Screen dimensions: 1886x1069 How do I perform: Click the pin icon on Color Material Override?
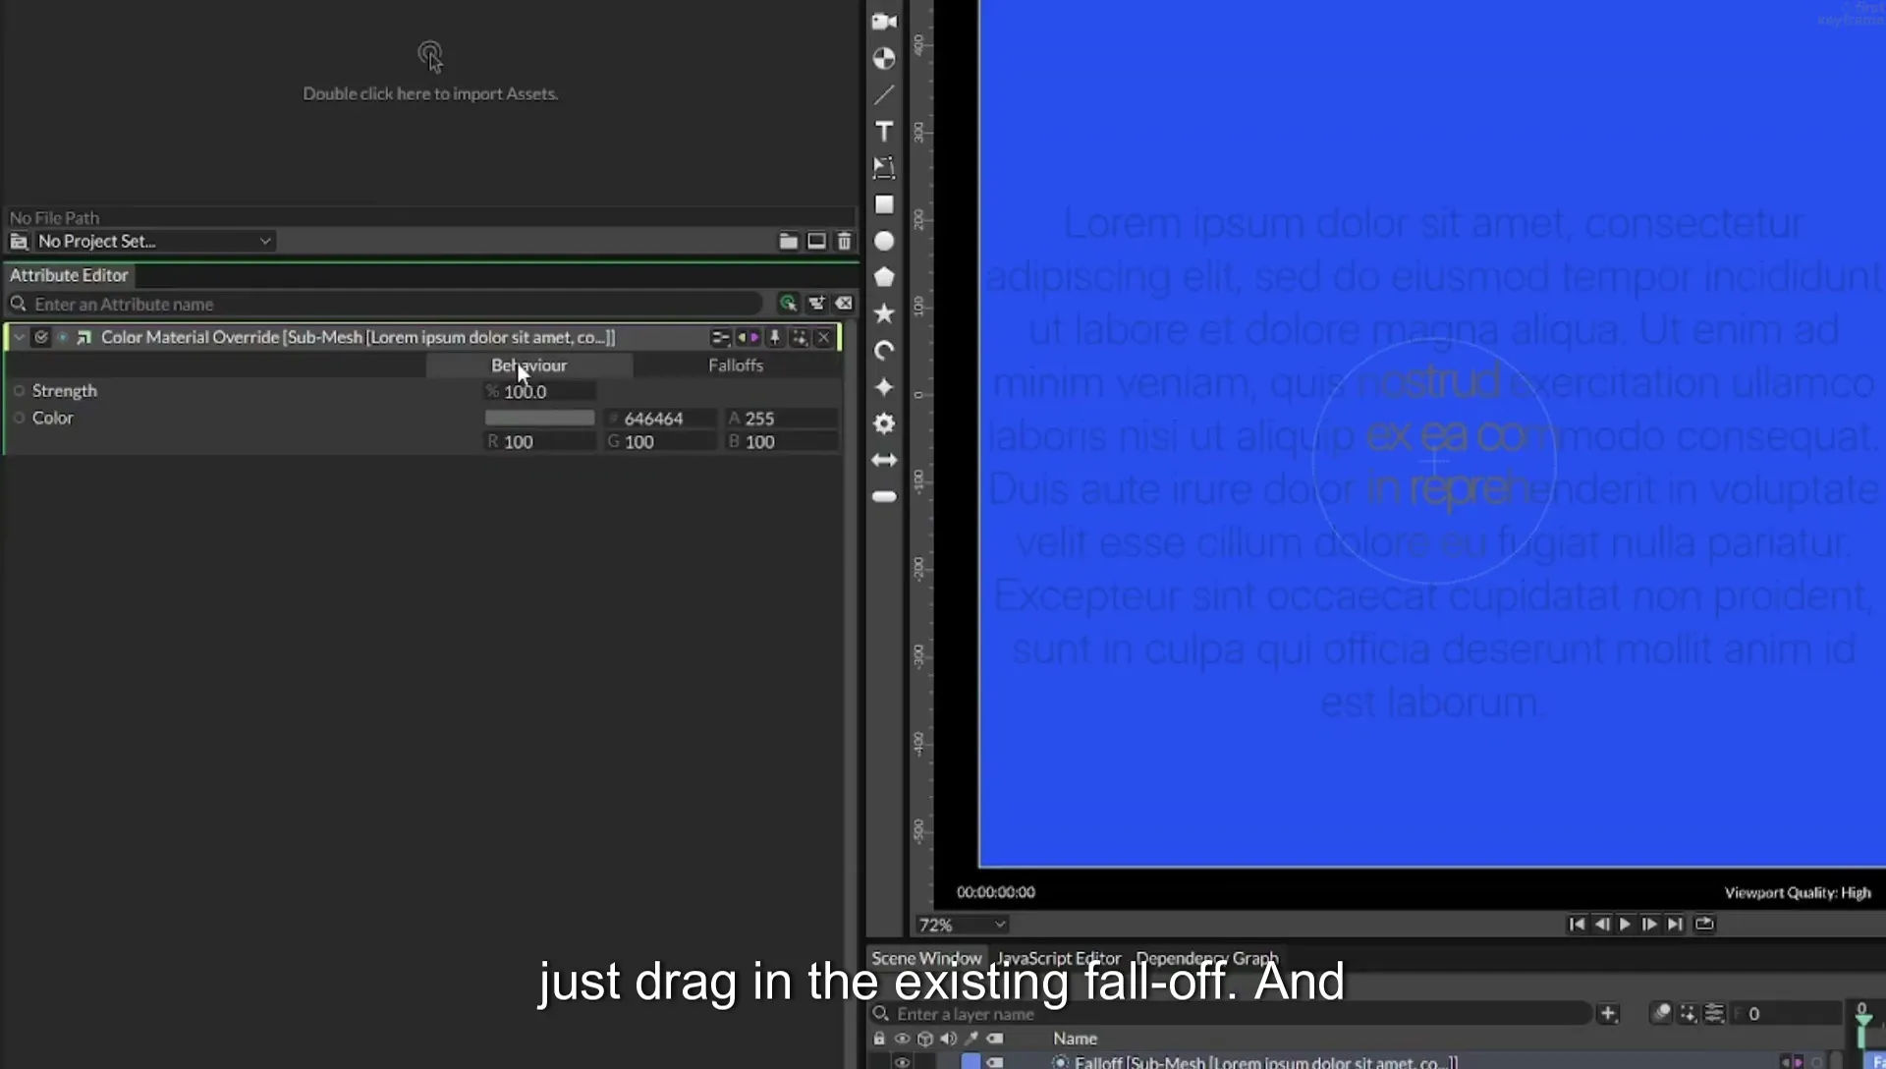pyautogui.click(x=774, y=337)
